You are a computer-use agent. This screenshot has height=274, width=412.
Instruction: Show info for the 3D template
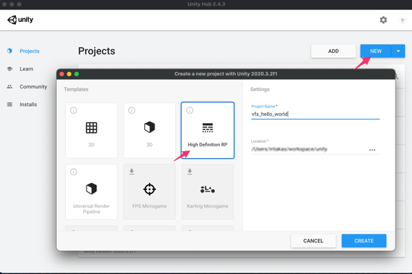pyautogui.click(x=132, y=110)
